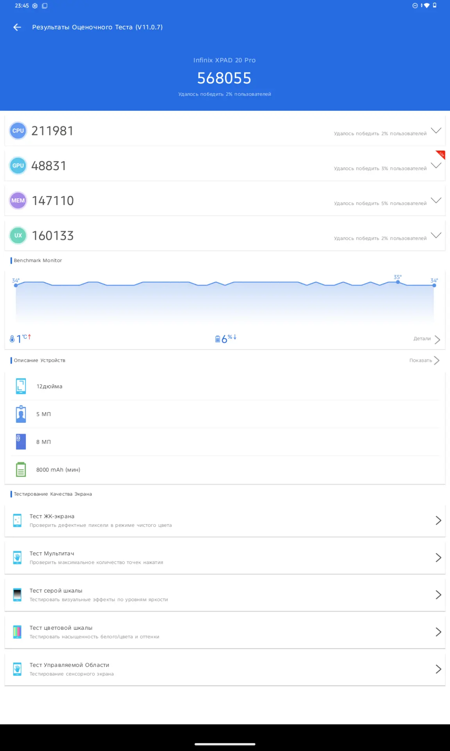Tap the back arrow in header
This screenshot has width=450, height=751.
[x=17, y=27]
